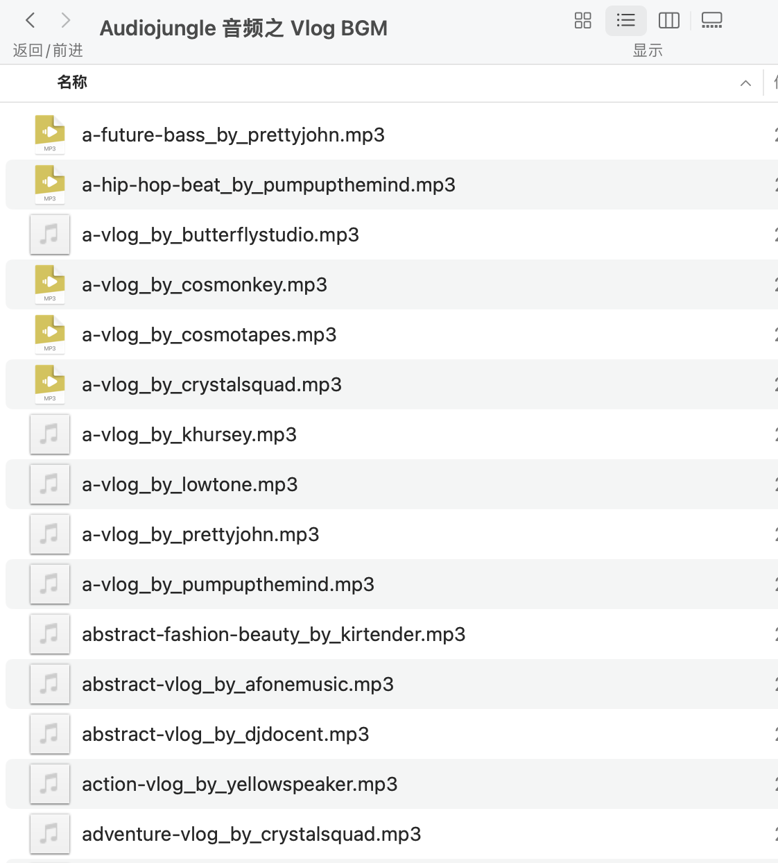Viewport: 778px width, 863px height.
Task: Click the abstract-fashion-beauty_by_kirtender.mp3 music icon
Action: pos(50,634)
